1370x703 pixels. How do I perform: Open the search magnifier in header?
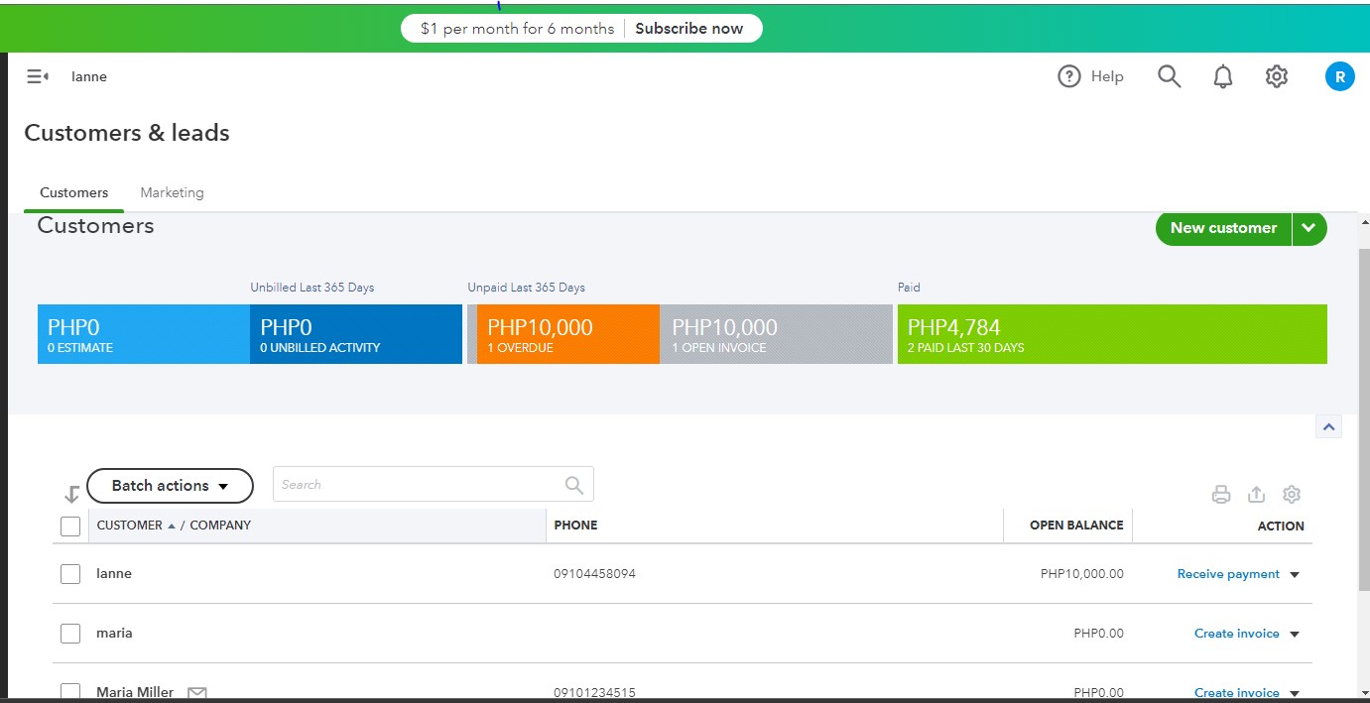coord(1170,76)
